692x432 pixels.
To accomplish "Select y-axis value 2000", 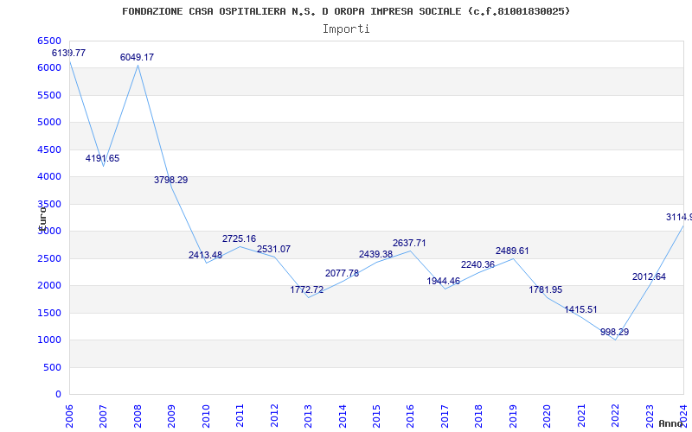I will (49, 286).
